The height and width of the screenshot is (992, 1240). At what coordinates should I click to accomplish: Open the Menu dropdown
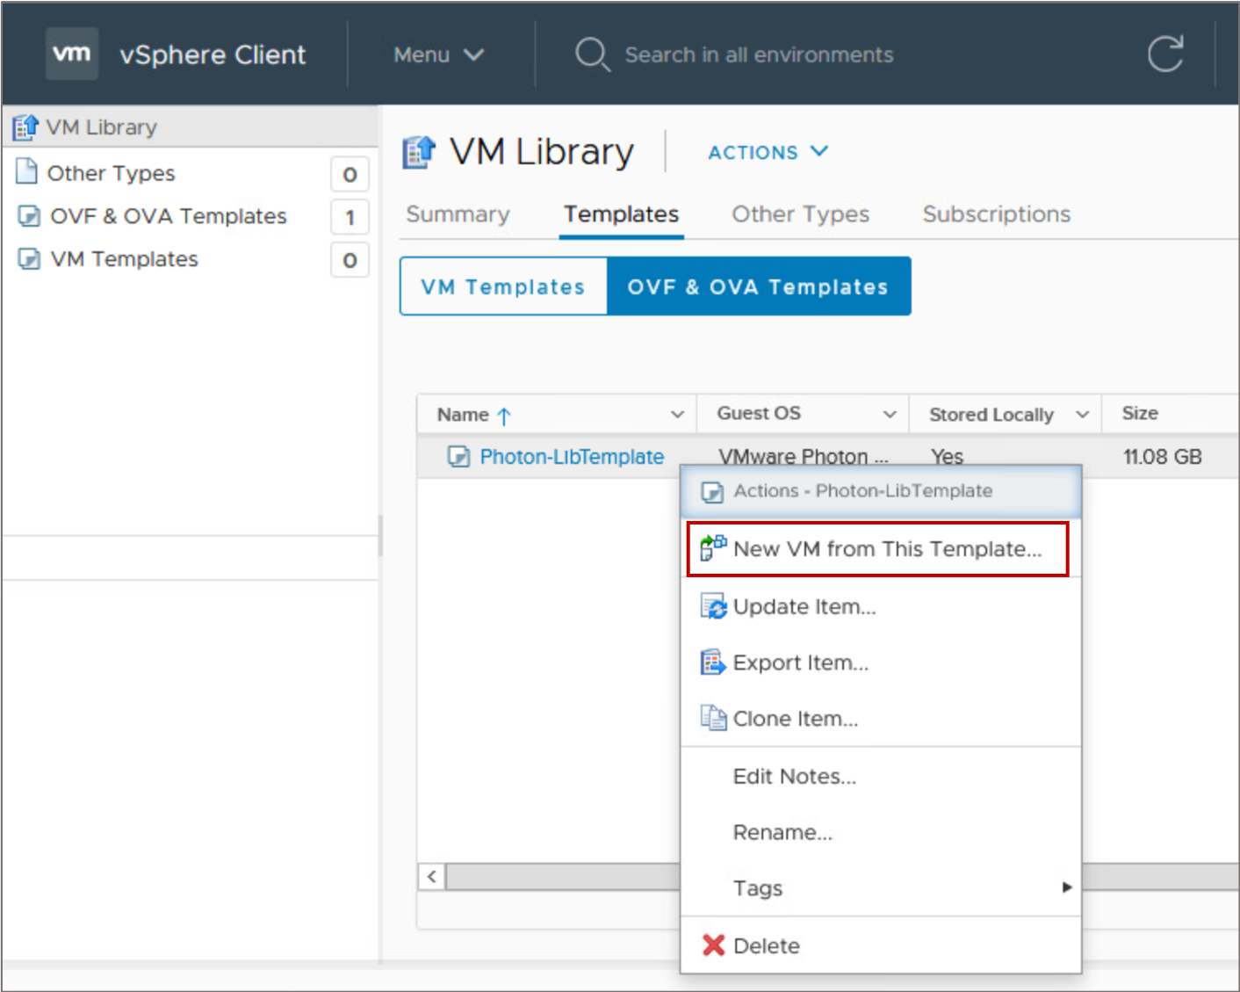(438, 54)
